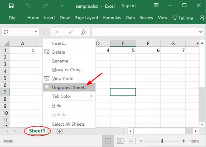
Task: Switch to the Home ribbon tab
Action: [x=33, y=18]
